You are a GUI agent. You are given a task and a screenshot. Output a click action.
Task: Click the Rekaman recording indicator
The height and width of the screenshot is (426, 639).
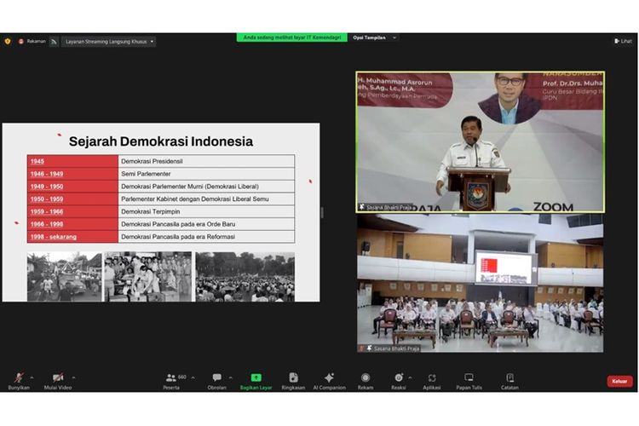click(x=32, y=41)
